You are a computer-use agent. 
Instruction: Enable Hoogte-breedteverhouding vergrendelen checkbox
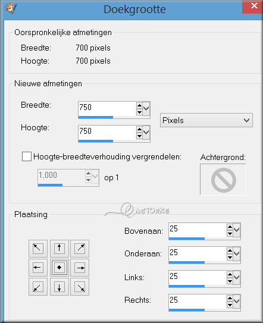[27, 156]
